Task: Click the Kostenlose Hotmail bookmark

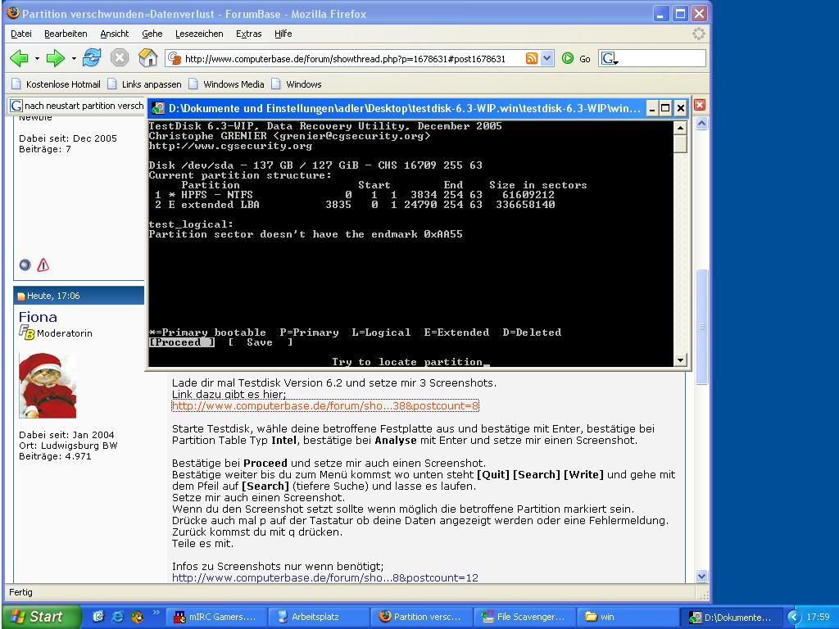Action: 56,84
